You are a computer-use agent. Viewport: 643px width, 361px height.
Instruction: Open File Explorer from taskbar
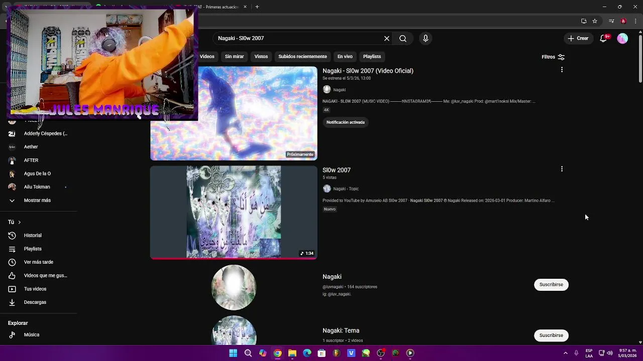click(x=292, y=353)
